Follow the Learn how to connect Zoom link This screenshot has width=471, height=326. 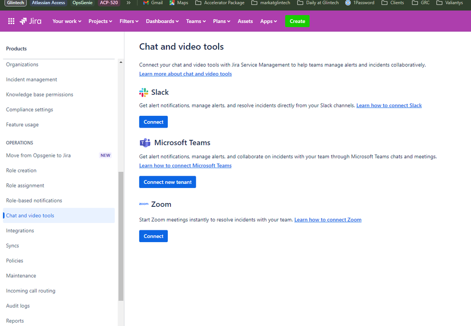[328, 220]
